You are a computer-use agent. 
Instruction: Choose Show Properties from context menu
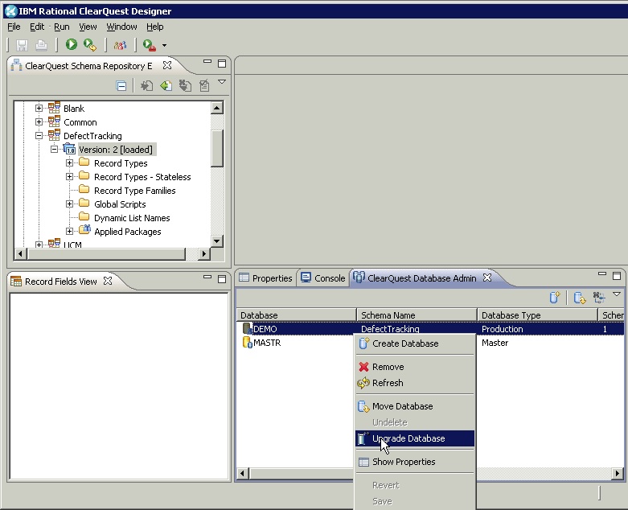pos(415,462)
